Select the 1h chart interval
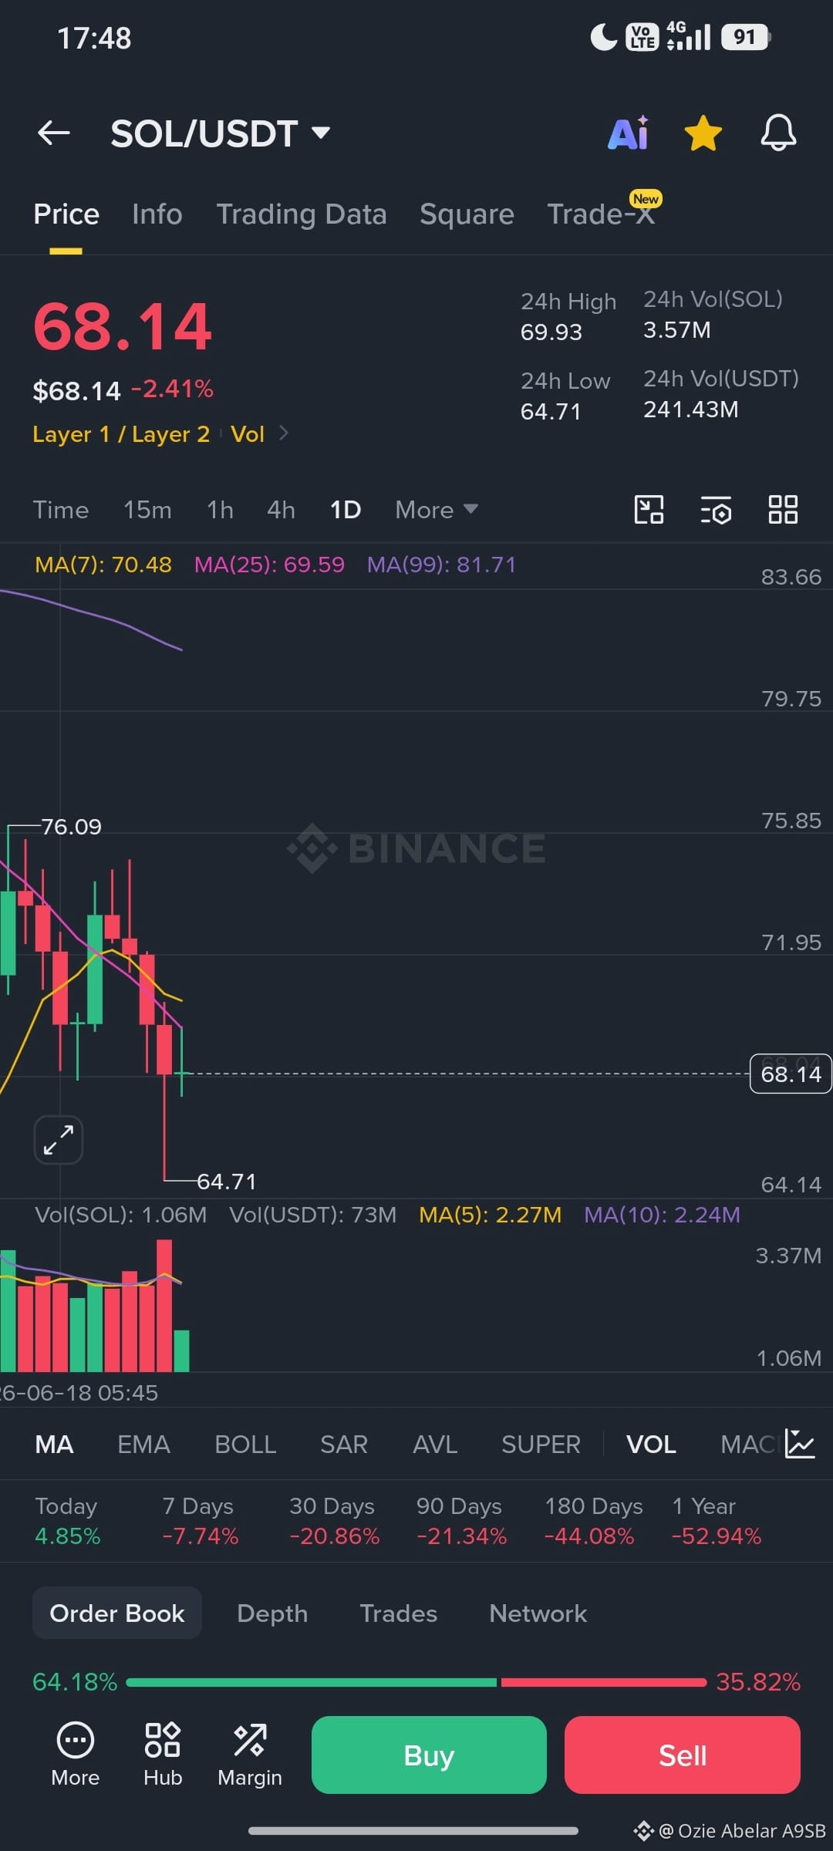Viewport: 833px width, 1851px height. [220, 510]
